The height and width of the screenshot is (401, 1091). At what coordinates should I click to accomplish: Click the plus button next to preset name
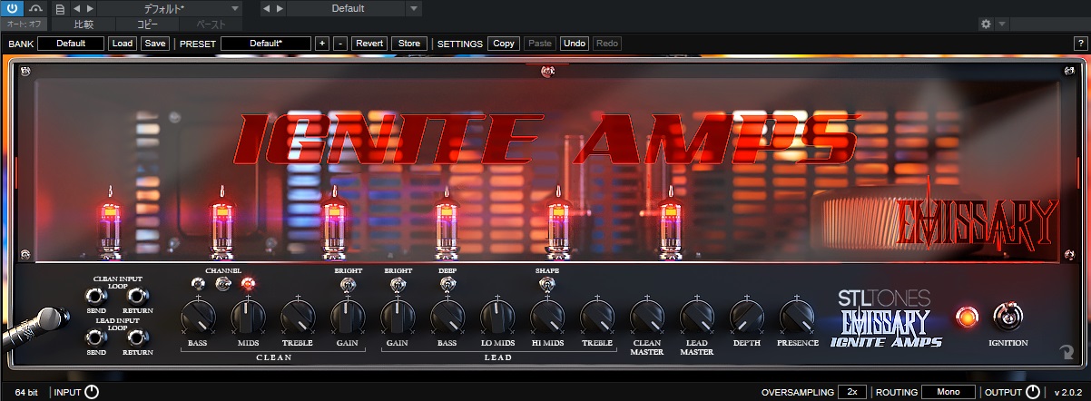(x=322, y=43)
